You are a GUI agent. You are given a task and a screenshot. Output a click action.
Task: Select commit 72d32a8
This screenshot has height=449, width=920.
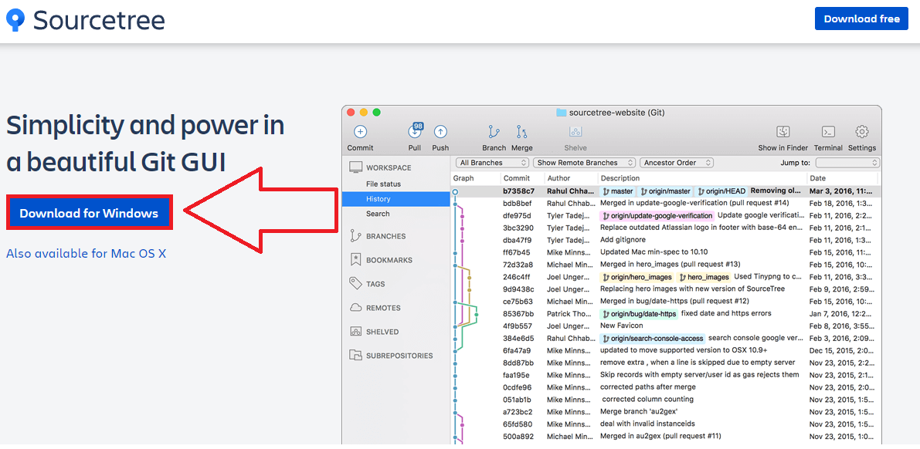tap(666, 265)
